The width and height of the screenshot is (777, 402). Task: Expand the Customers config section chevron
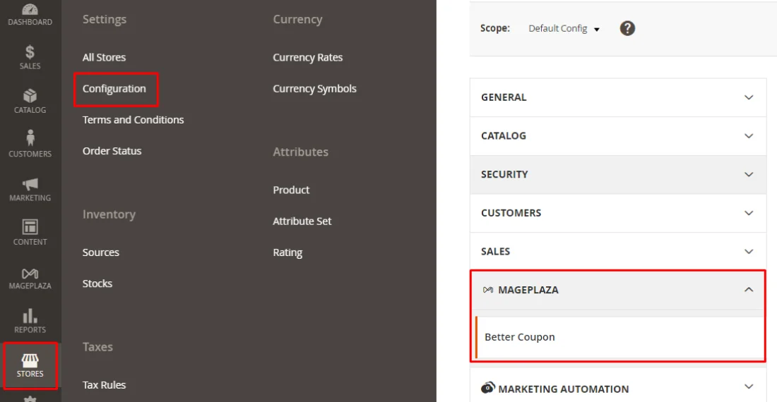[x=748, y=213]
